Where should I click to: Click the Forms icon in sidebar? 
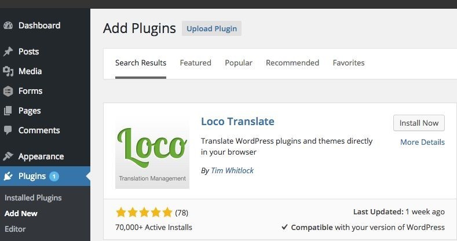pyautogui.click(x=8, y=91)
